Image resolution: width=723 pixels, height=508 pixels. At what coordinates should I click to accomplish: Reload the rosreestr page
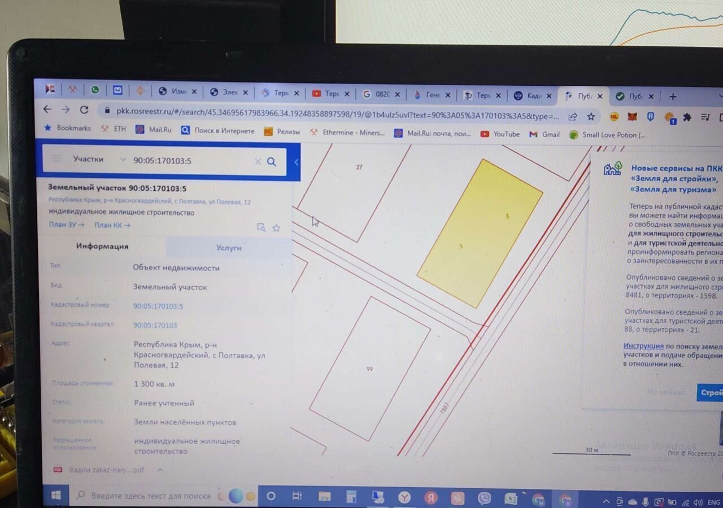pos(84,110)
